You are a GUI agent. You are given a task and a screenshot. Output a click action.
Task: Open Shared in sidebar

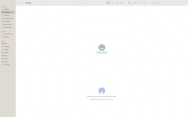(8, 37)
